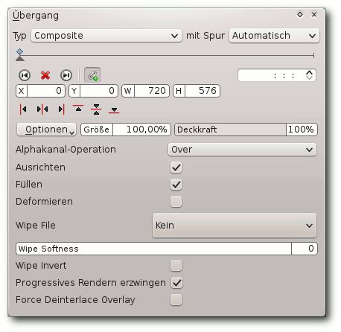Uncheck the Ausrichten checkbox

point(176,167)
